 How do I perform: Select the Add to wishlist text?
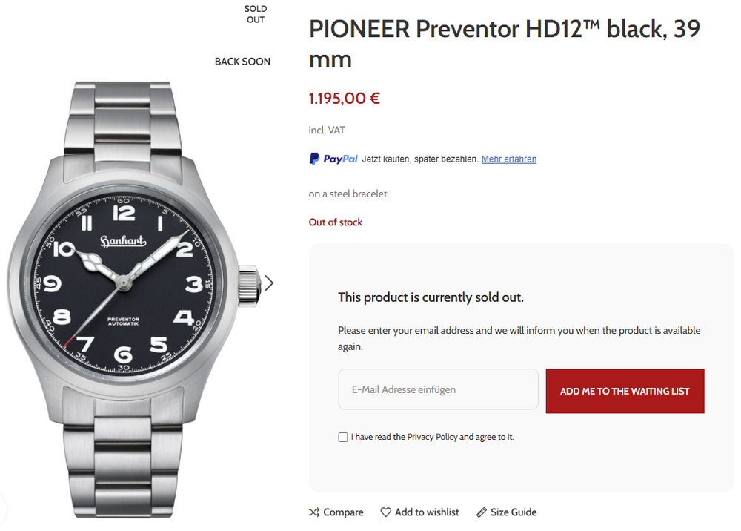pos(427,512)
